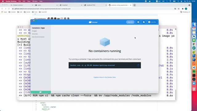
Task: Click the Wi-Fi icon in menu bar
Action: click(170, 1)
